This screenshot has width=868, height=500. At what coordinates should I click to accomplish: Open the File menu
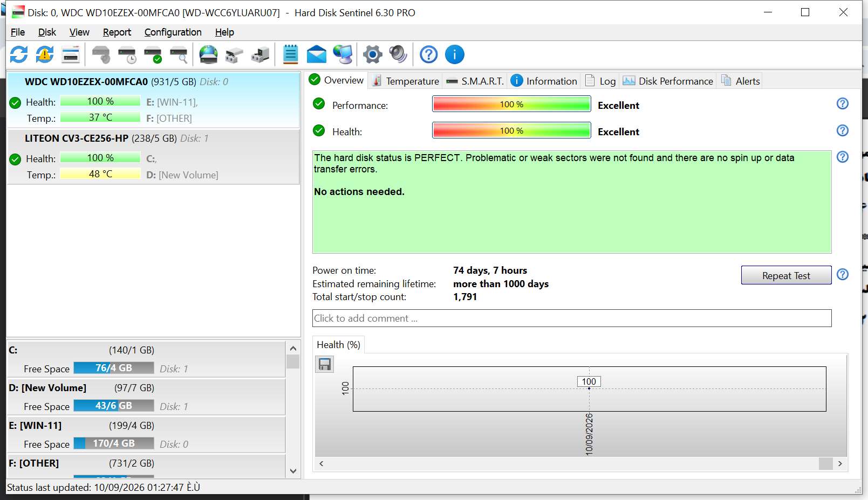tap(18, 32)
